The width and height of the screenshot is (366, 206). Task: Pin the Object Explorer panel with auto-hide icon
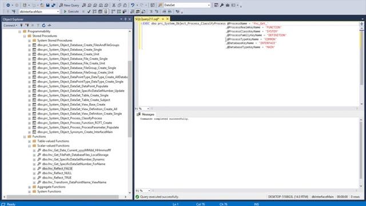125,19
